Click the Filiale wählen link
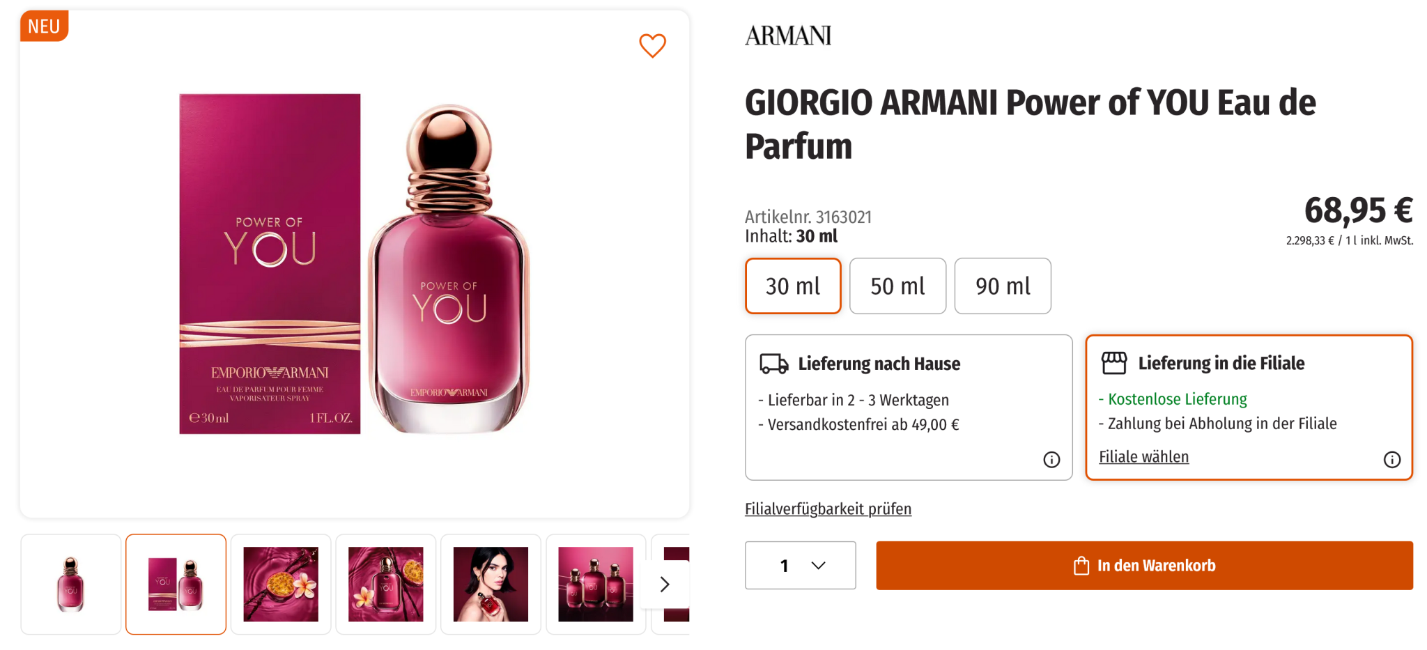1427x650 pixels. pyautogui.click(x=1143, y=457)
